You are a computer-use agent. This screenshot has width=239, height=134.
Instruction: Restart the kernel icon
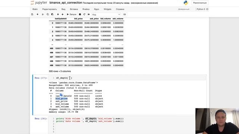point(84,14)
